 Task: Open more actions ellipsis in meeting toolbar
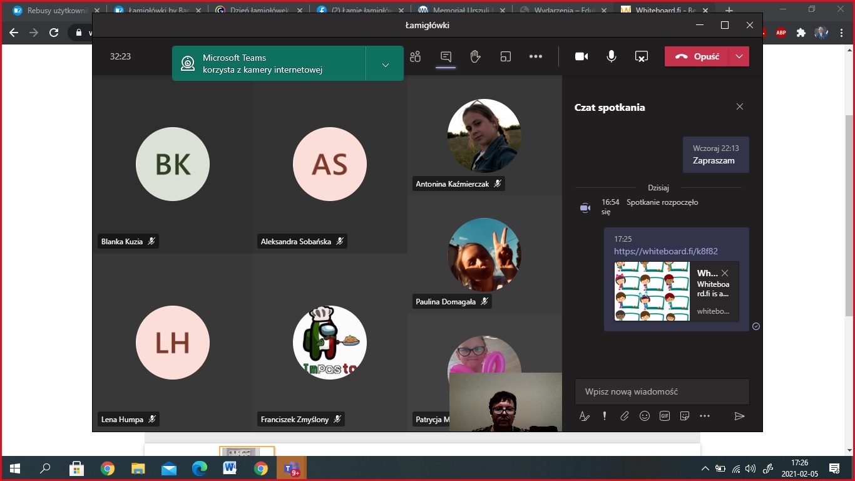(x=536, y=57)
